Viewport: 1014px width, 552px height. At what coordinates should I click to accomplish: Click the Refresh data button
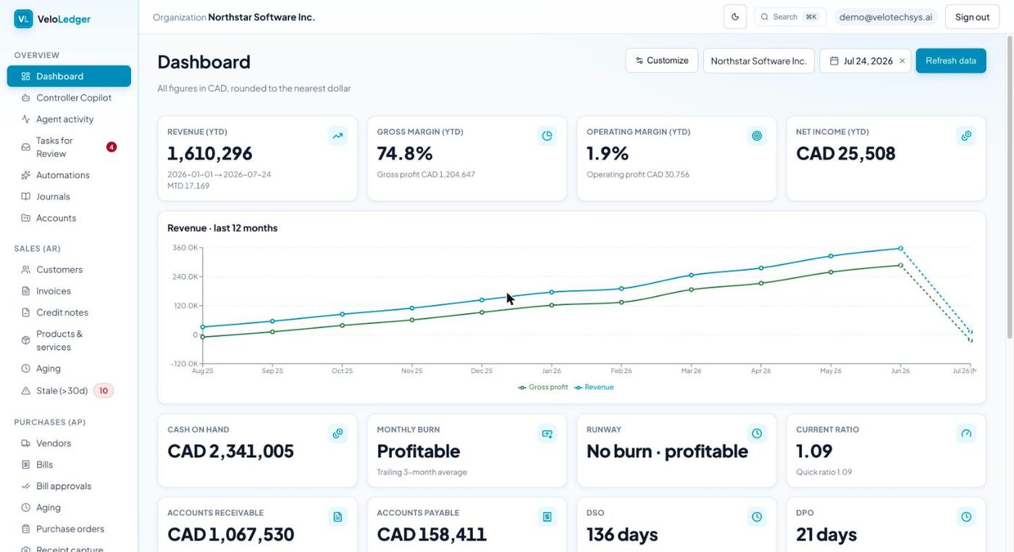coord(951,61)
